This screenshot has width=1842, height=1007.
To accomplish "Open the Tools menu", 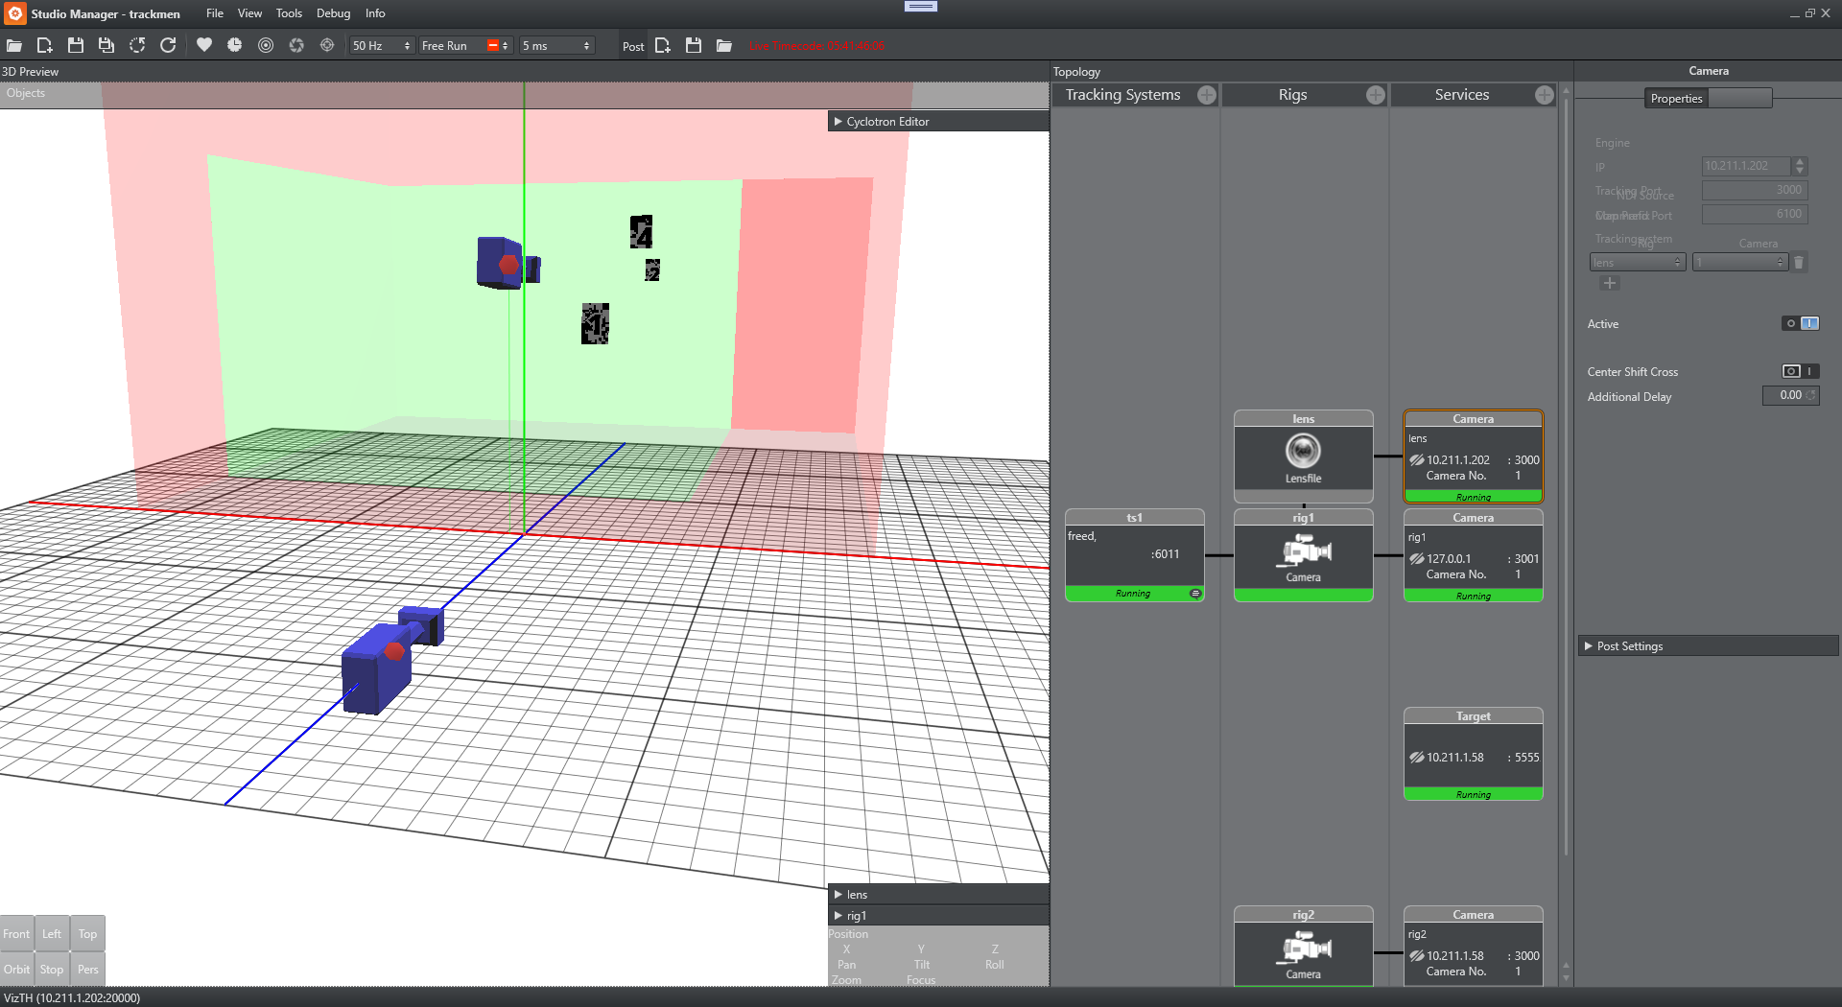I will (x=289, y=13).
